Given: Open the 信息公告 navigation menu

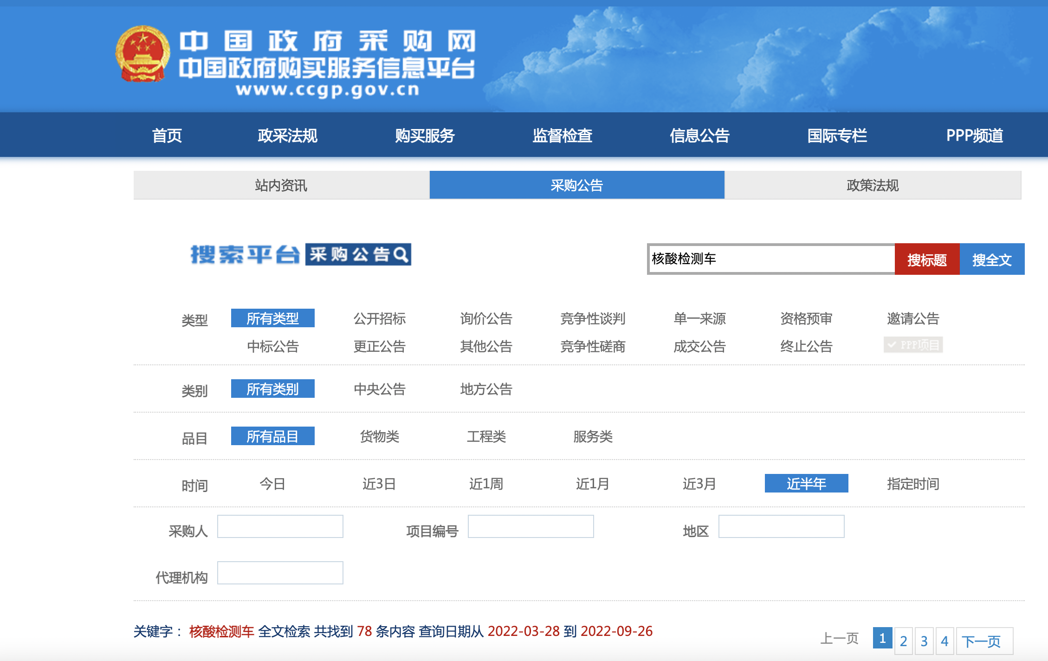Looking at the screenshot, I should click(699, 135).
